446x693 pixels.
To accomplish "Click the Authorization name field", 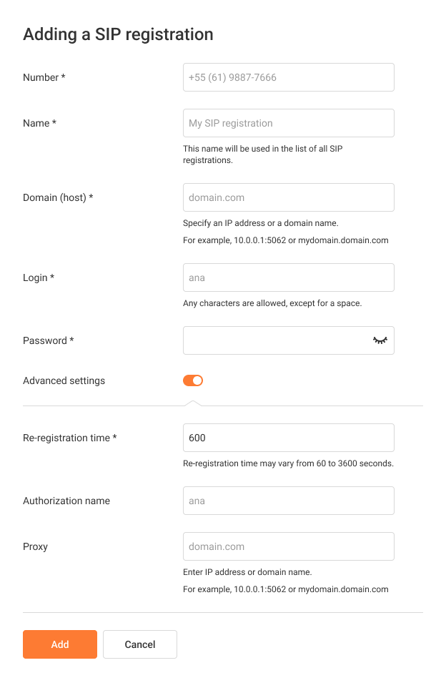I will click(288, 501).
